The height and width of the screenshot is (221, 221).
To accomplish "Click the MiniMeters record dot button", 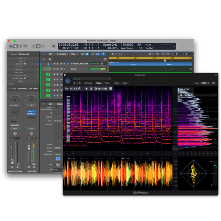I will [87, 88].
